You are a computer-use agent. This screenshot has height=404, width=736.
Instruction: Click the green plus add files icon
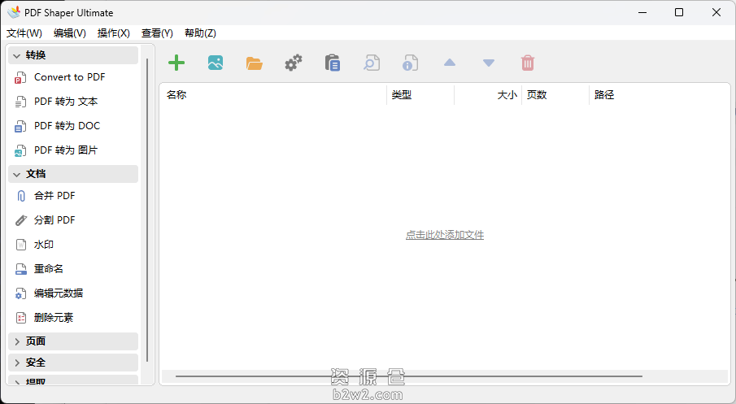(176, 63)
